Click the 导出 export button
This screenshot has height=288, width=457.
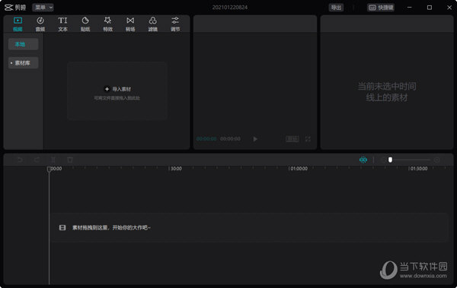click(336, 8)
